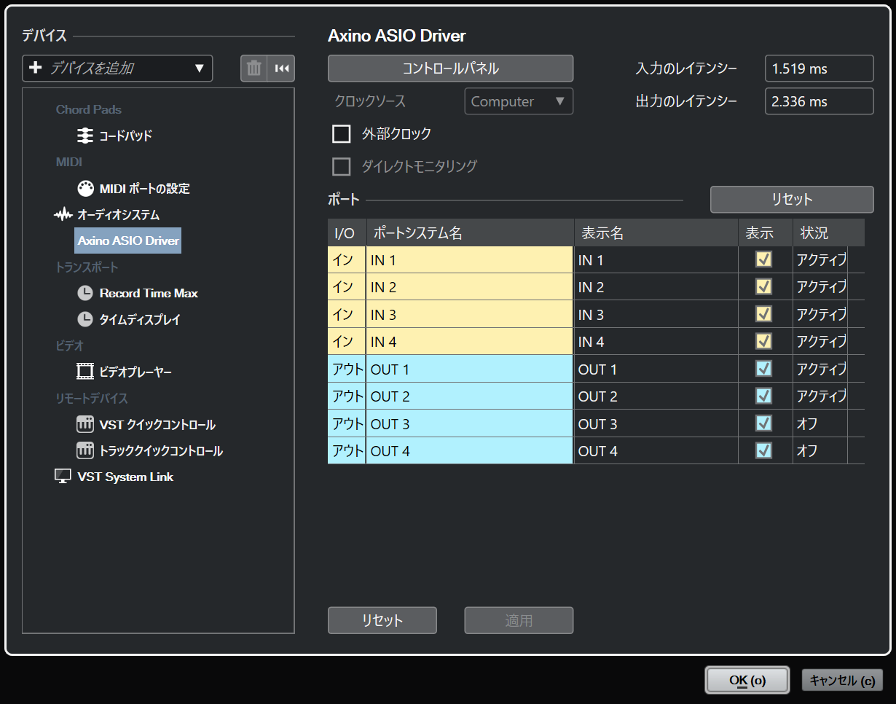Click the コードパッド chord pad icon
Viewport: 896px width, 704px height.
coord(85,136)
